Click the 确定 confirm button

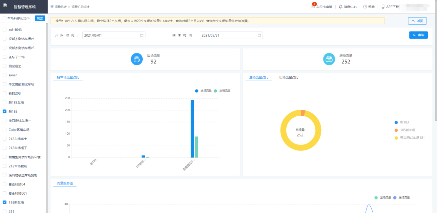(x=40, y=18)
